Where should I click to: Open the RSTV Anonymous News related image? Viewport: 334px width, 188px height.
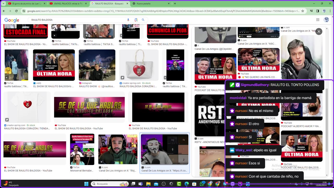210,115
